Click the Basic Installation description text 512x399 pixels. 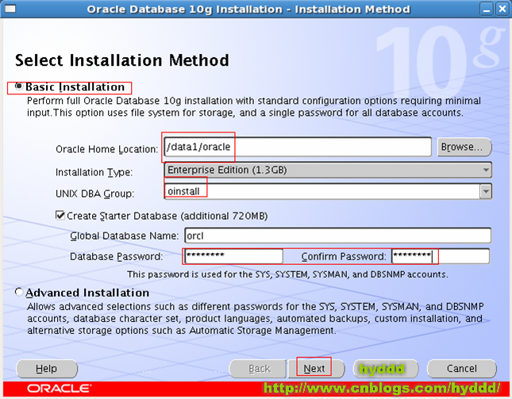click(254, 106)
